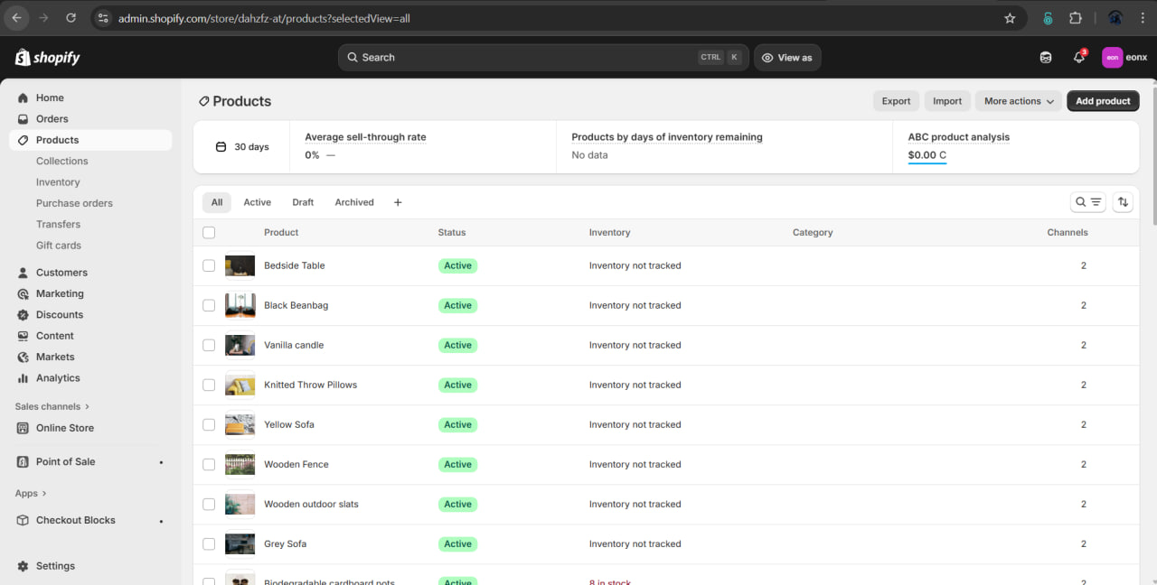Click the Black Beanbag product thumbnail
Viewport: 1157px width, 585px height.
click(x=240, y=305)
